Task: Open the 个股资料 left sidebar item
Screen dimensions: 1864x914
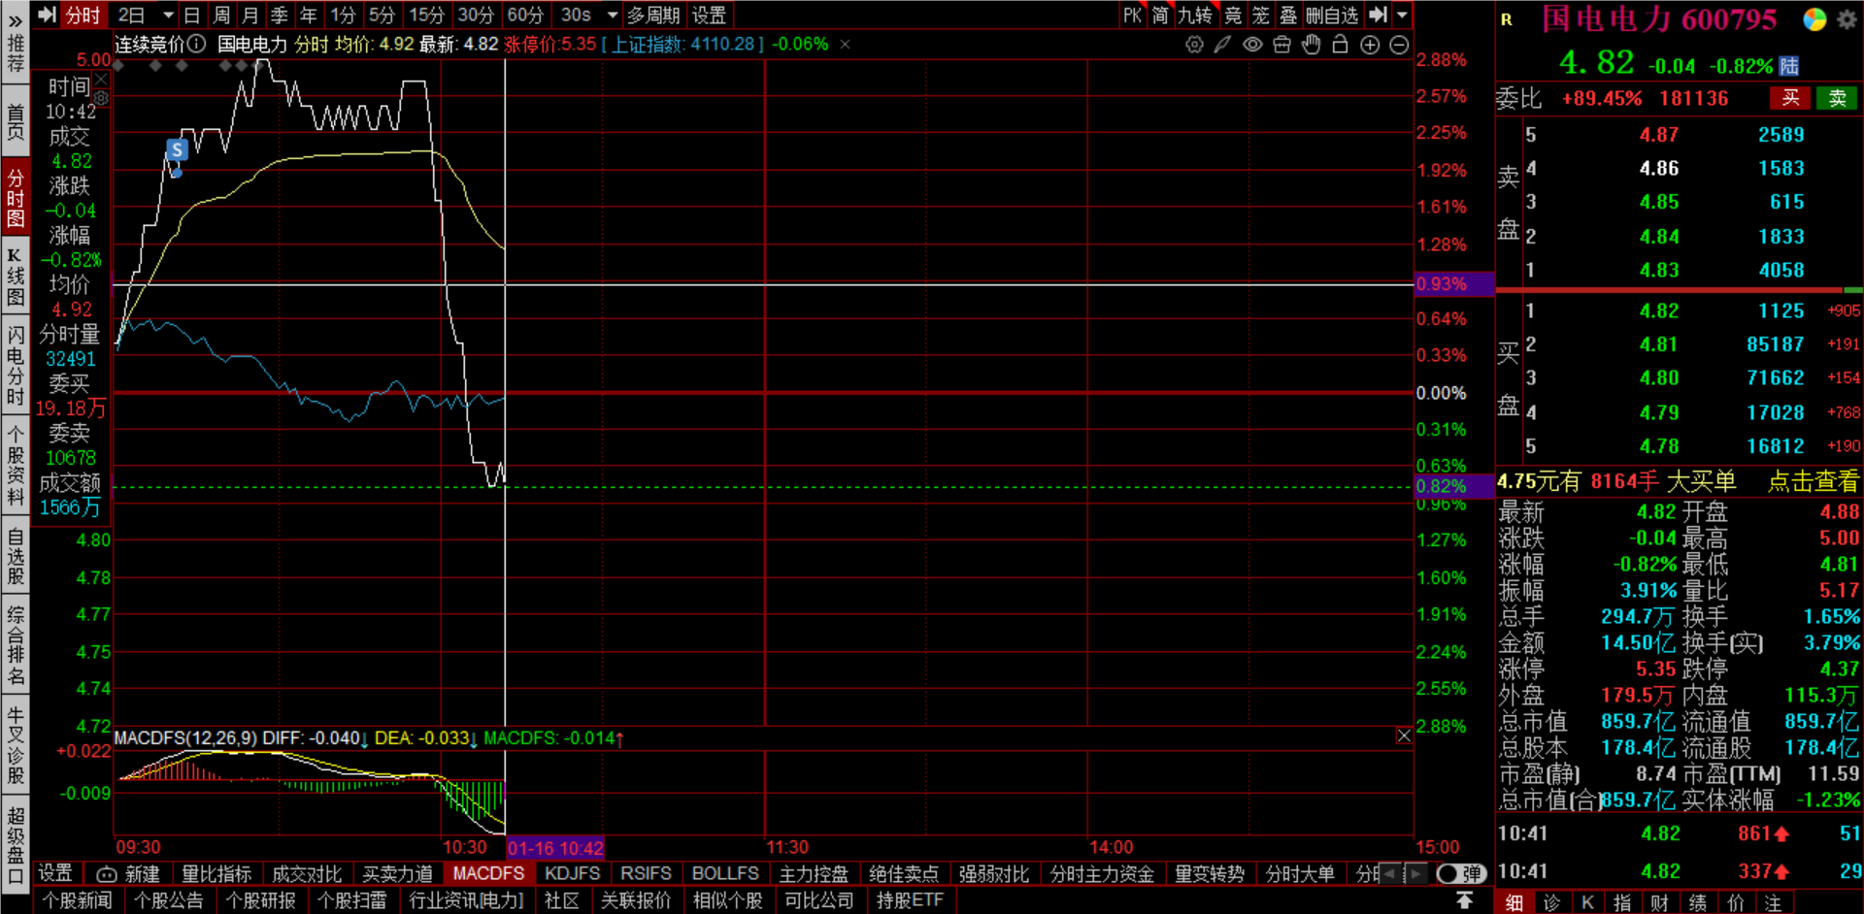Action: pyautogui.click(x=16, y=464)
